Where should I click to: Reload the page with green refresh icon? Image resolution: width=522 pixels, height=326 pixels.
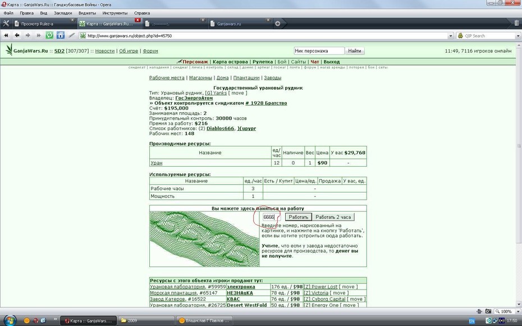49,35
